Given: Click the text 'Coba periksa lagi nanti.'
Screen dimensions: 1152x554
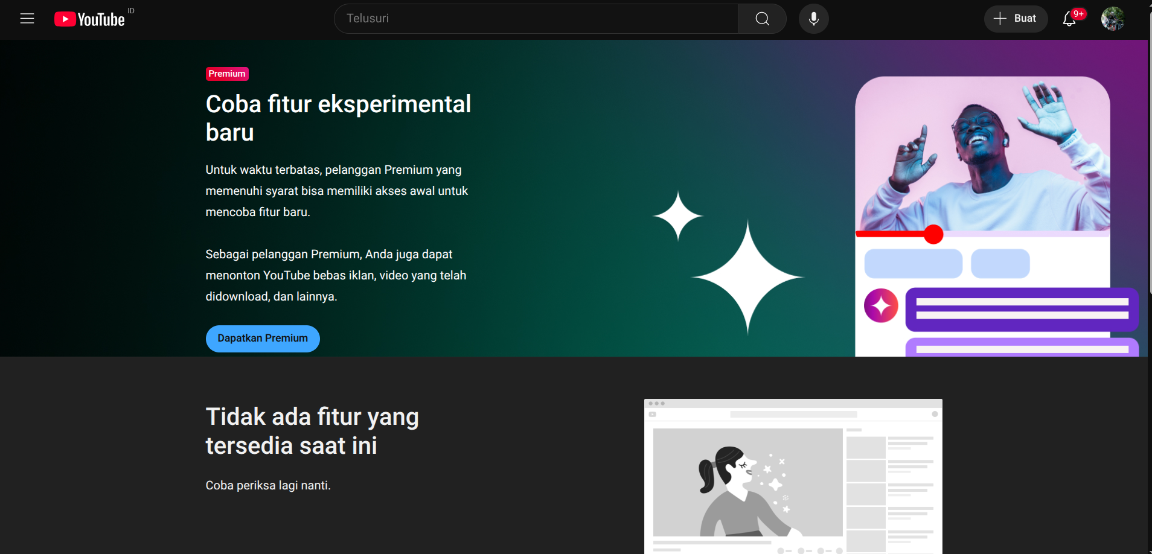Looking at the screenshot, I should click(x=268, y=485).
